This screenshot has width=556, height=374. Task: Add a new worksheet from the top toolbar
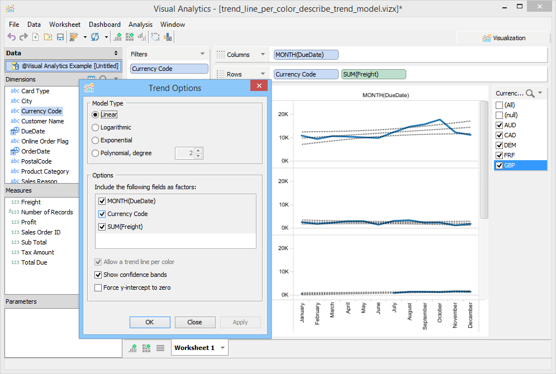(118, 37)
